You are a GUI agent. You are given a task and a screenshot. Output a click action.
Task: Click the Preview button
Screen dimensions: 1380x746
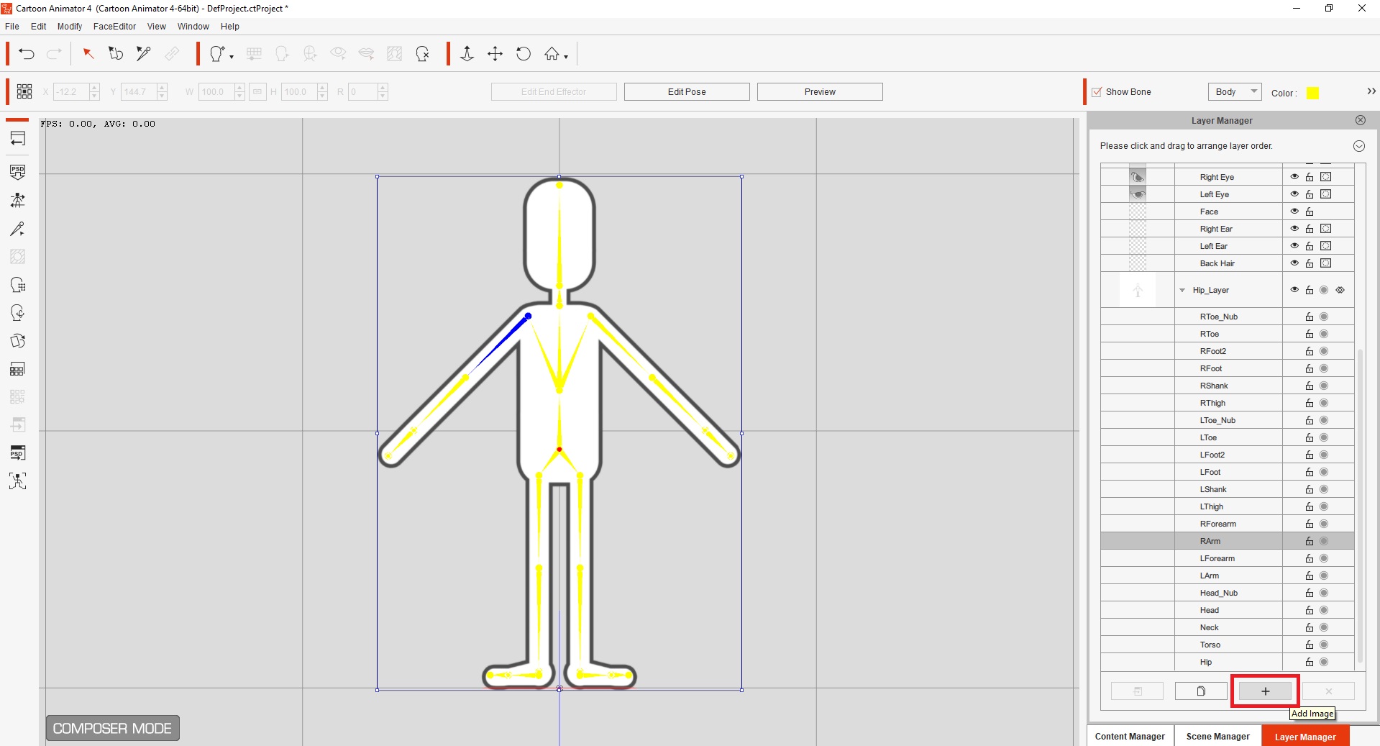(x=820, y=91)
